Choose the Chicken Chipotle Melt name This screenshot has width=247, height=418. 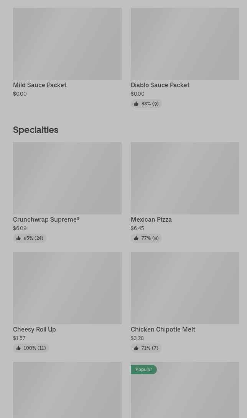pyautogui.click(x=163, y=329)
